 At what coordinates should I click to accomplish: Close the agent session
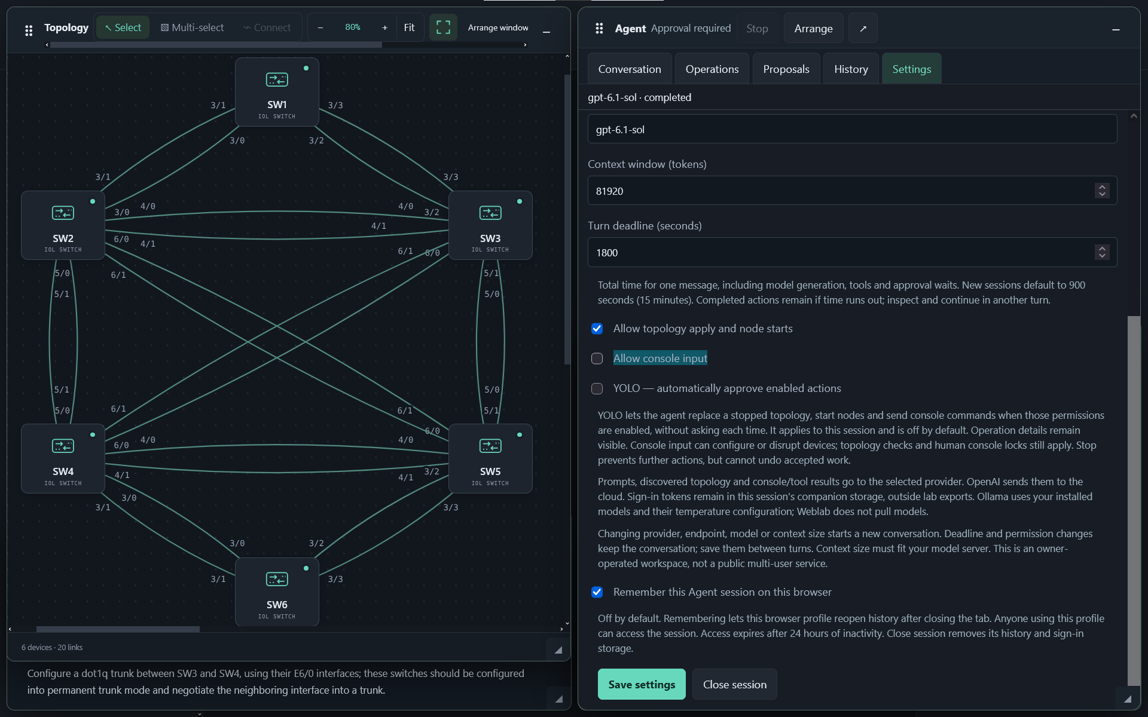coord(735,684)
